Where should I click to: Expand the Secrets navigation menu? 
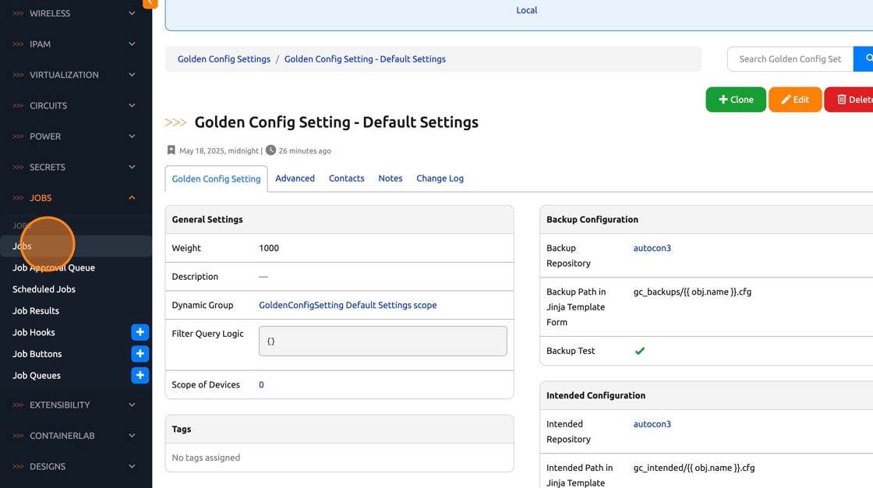(75, 168)
